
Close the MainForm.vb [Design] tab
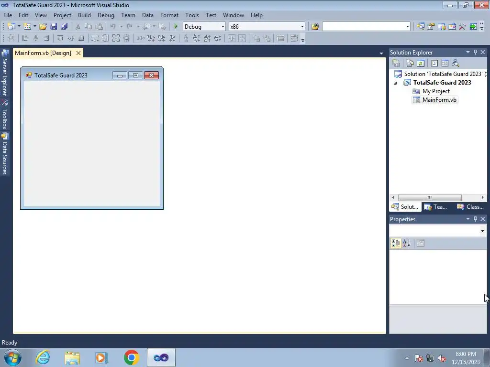point(78,53)
